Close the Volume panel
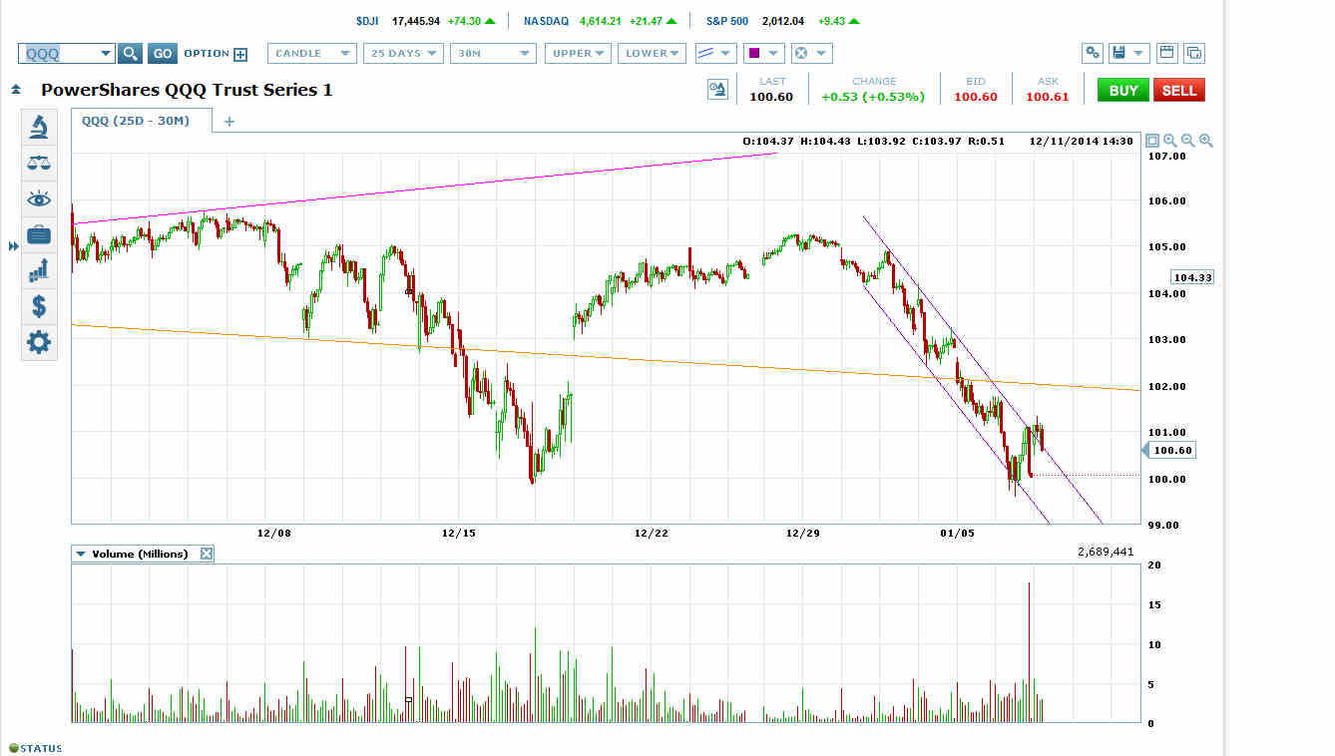 (207, 554)
